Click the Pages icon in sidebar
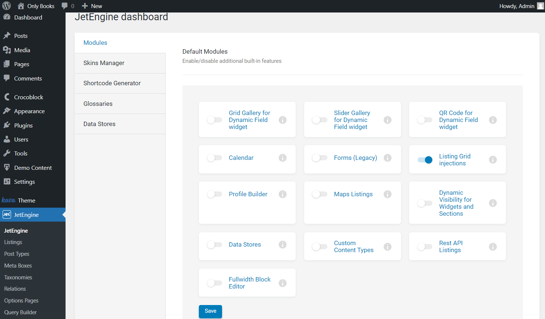Image resolution: width=545 pixels, height=319 pixels. click(x=7, y=64)
